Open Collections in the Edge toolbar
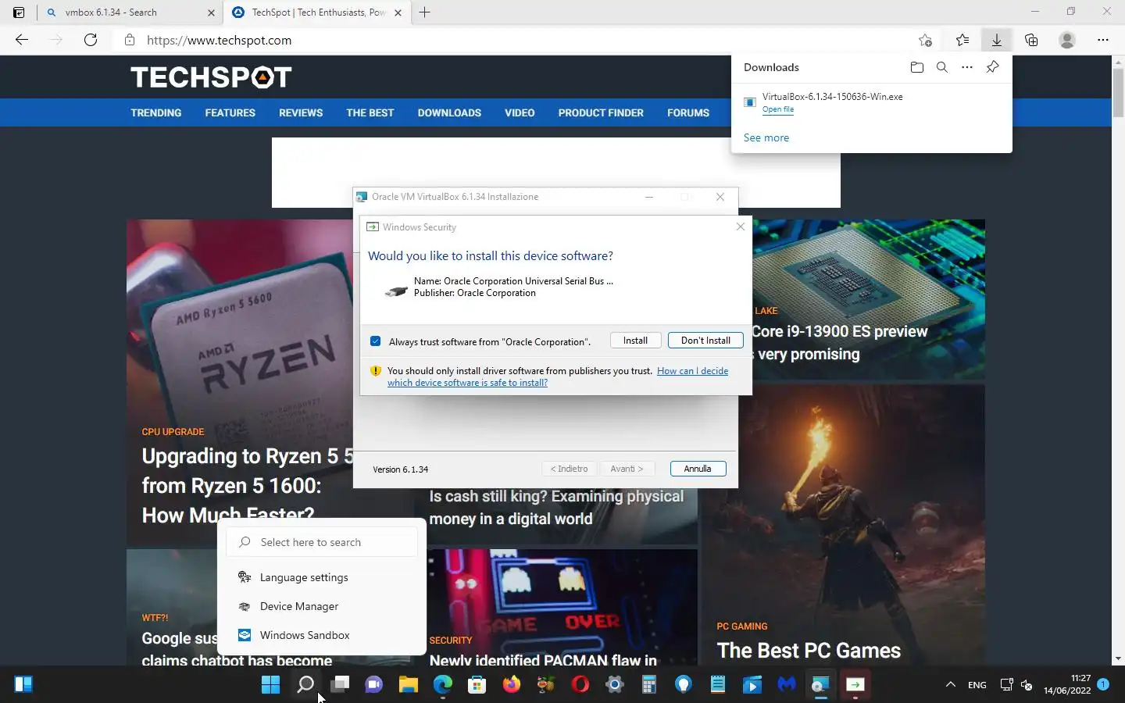Screen dimensions: 1125x703 1031,40
